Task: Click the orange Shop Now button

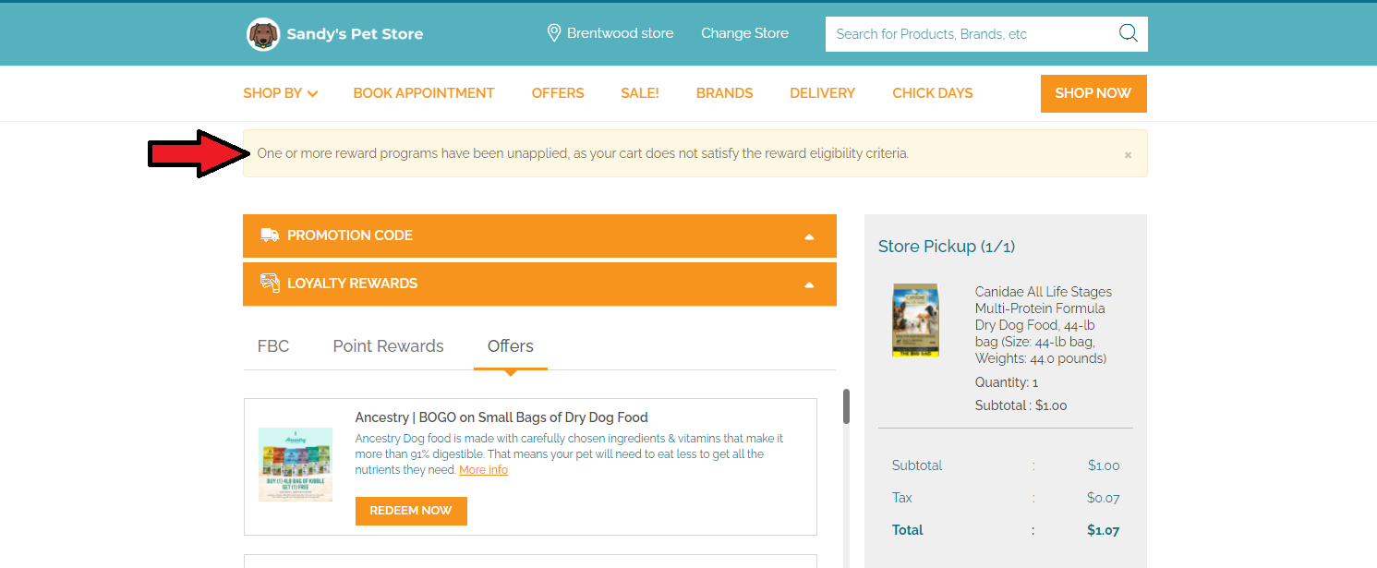Action: click(1093, 93)
